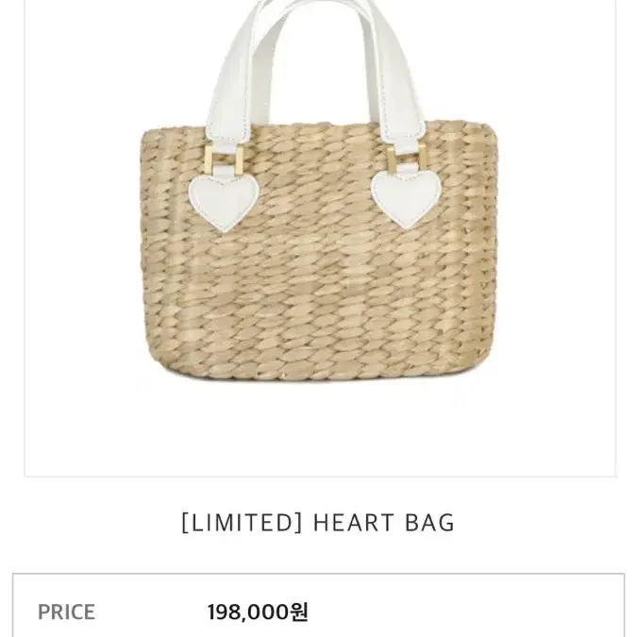Open the [LIMITED] HEART BAG title
The image size is (637, 637).
click(x=318, y=523)
